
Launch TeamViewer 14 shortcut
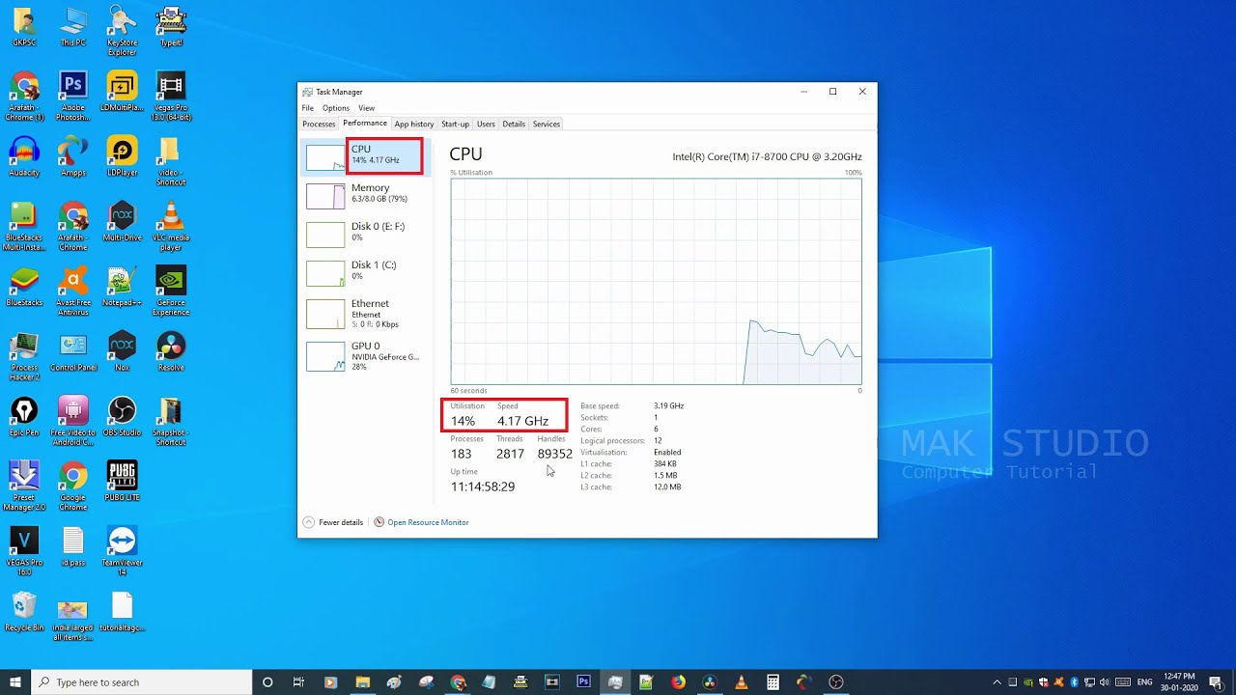click(122, 552)
